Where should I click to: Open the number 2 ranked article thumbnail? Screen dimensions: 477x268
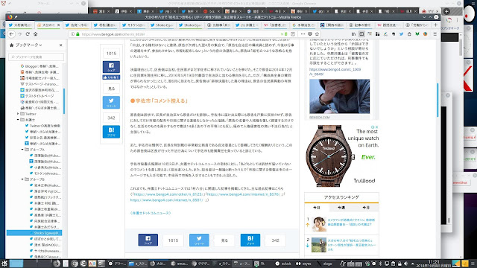tap(319, 245)
